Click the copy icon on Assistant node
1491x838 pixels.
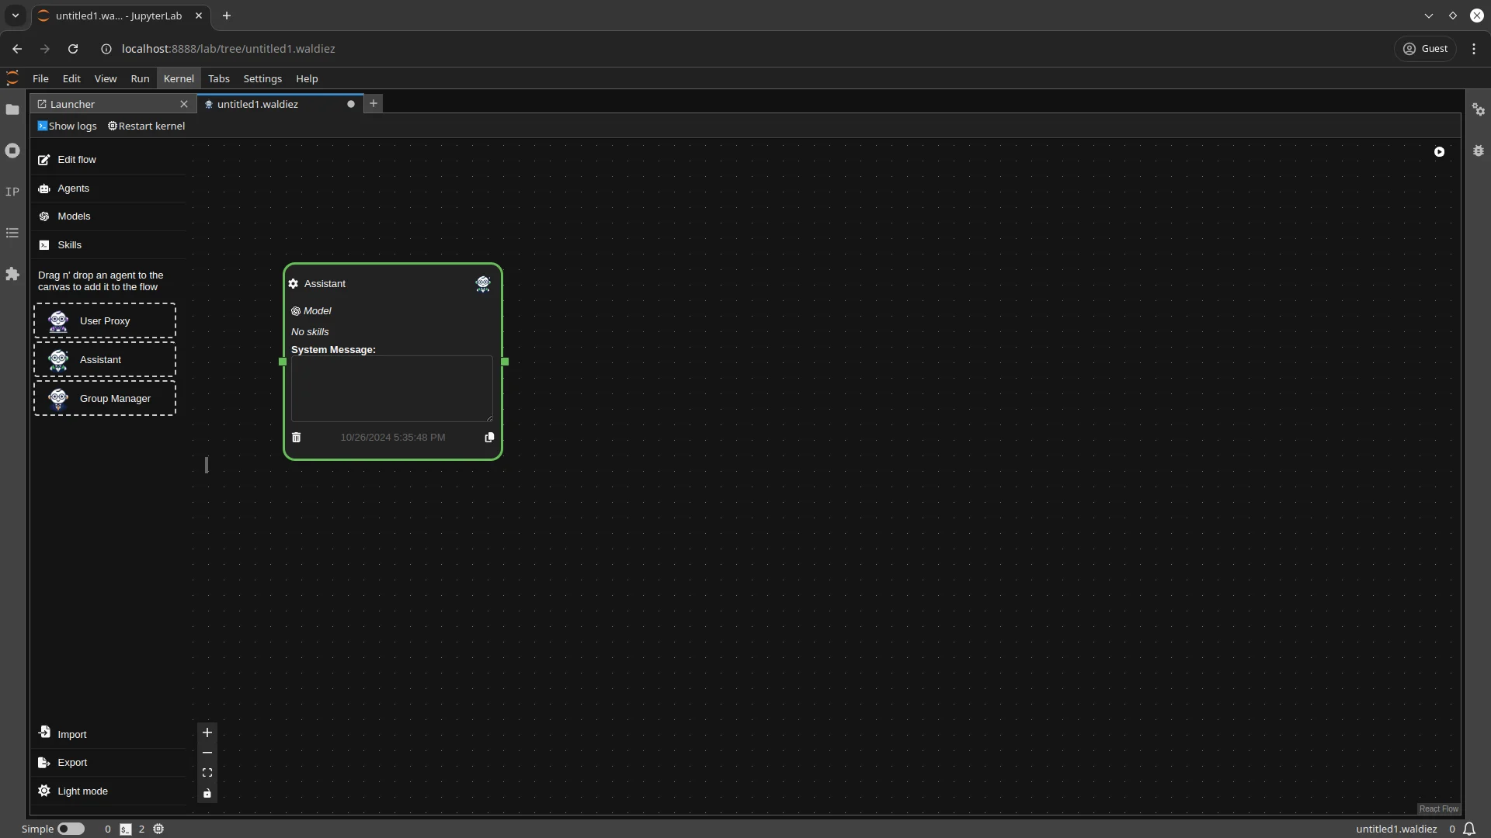click(x=489, y=437)
